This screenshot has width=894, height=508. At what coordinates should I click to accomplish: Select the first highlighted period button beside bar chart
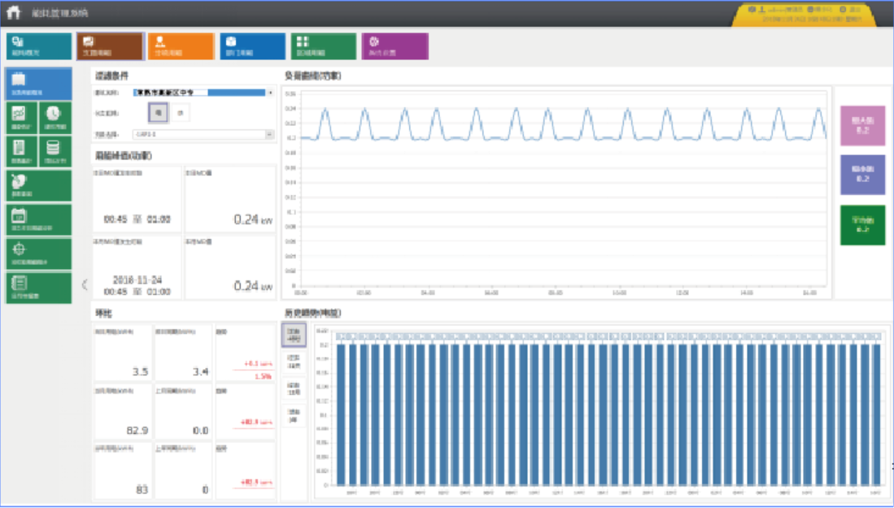pos(294,335)
